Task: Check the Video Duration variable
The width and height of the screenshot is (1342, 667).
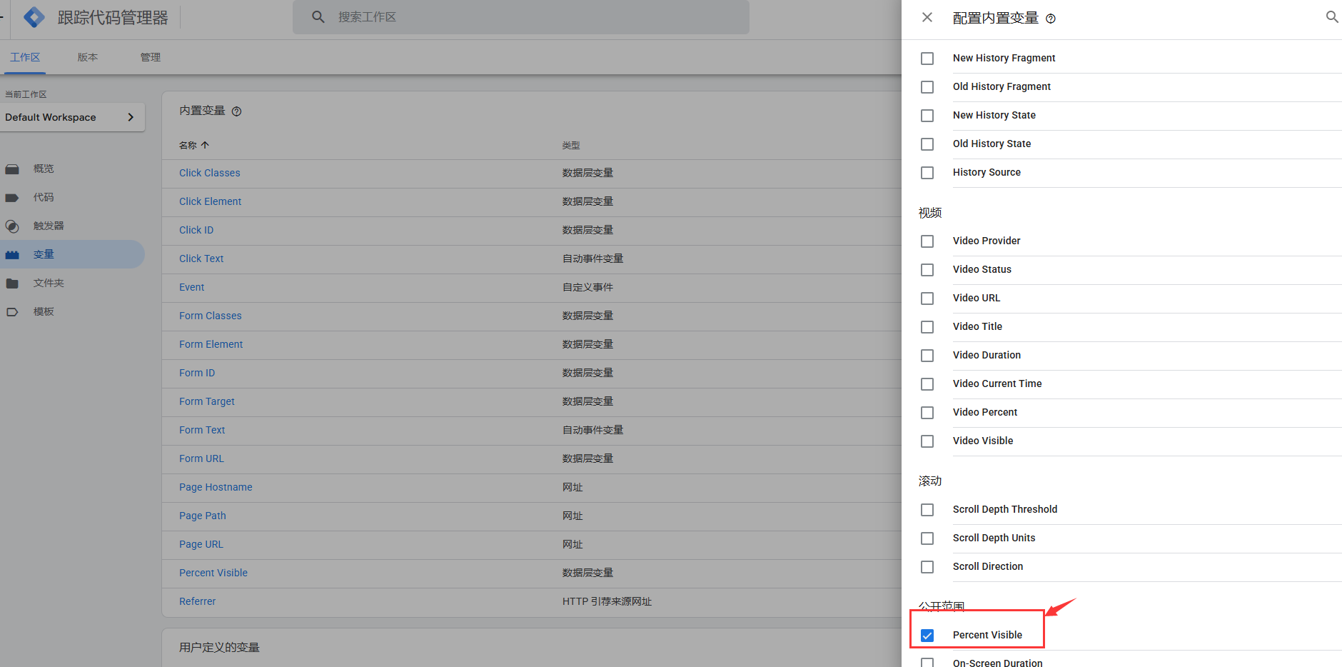Action: 927,356
